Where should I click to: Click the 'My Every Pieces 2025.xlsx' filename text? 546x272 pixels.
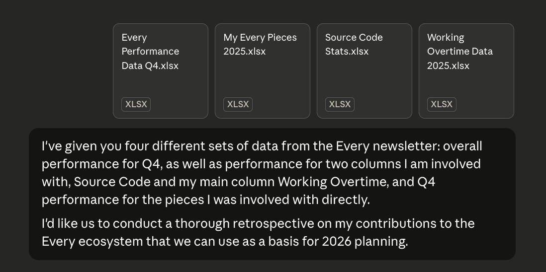click(260, 44)
